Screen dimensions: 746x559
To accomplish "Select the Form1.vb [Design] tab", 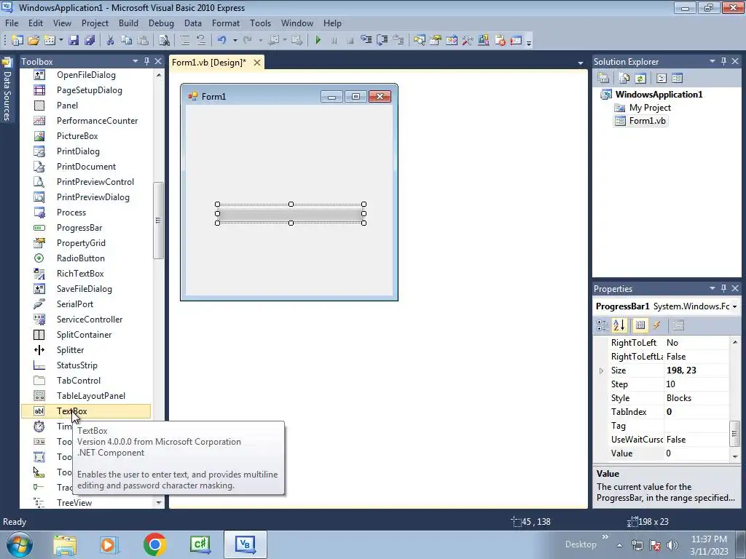I will (x=209, y=63).
